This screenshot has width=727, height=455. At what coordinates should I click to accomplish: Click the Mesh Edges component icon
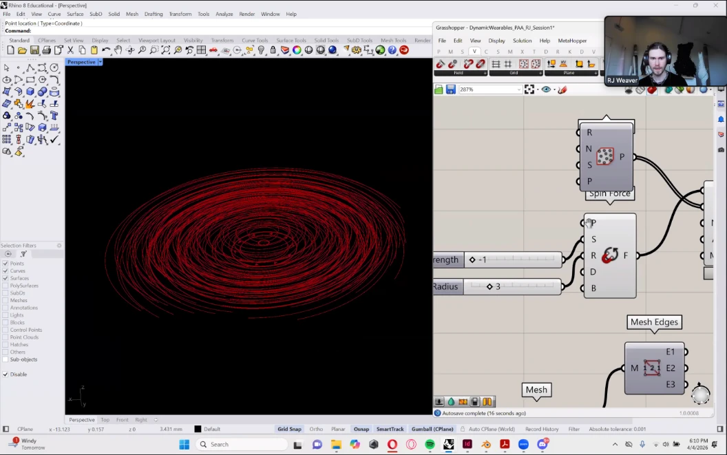[x=651, y=368]
